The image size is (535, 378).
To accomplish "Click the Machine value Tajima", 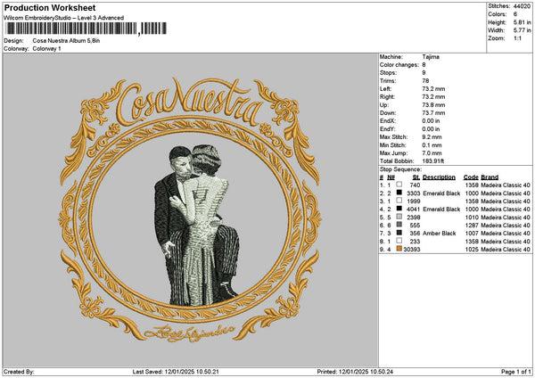I will pos(431,57).
